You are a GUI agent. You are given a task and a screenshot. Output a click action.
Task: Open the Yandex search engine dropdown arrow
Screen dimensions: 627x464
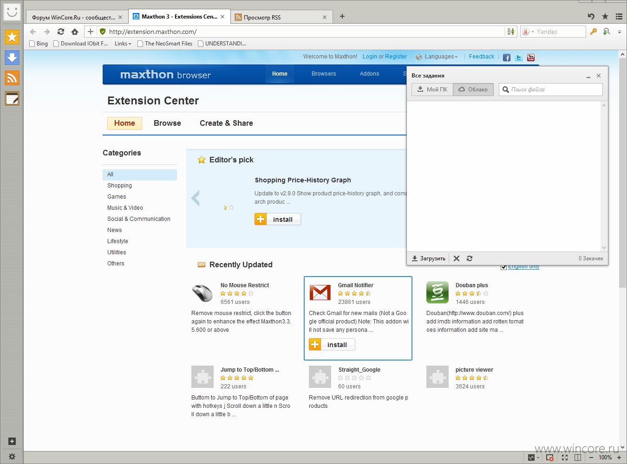pyautogui.click(x=532, y=32)
